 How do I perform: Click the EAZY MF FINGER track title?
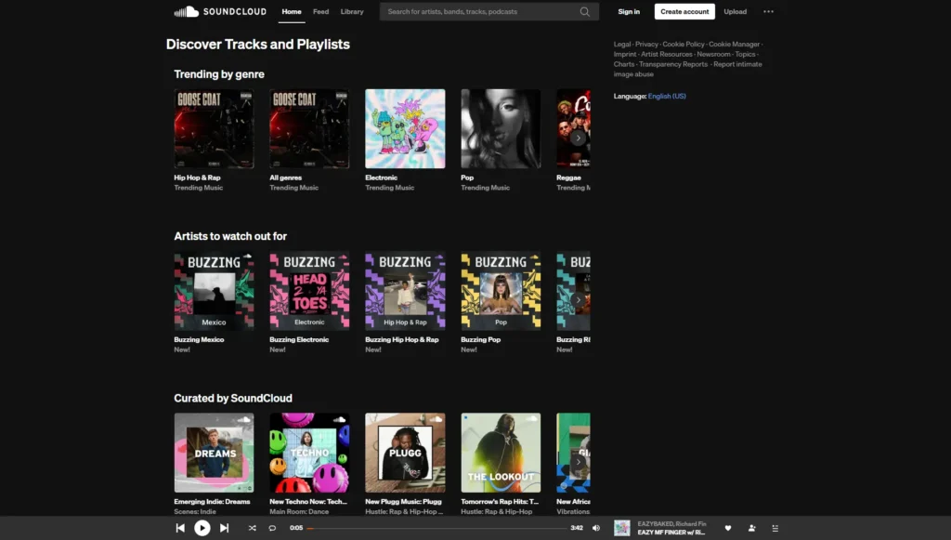pyautogui.click(x=671, y=533)
